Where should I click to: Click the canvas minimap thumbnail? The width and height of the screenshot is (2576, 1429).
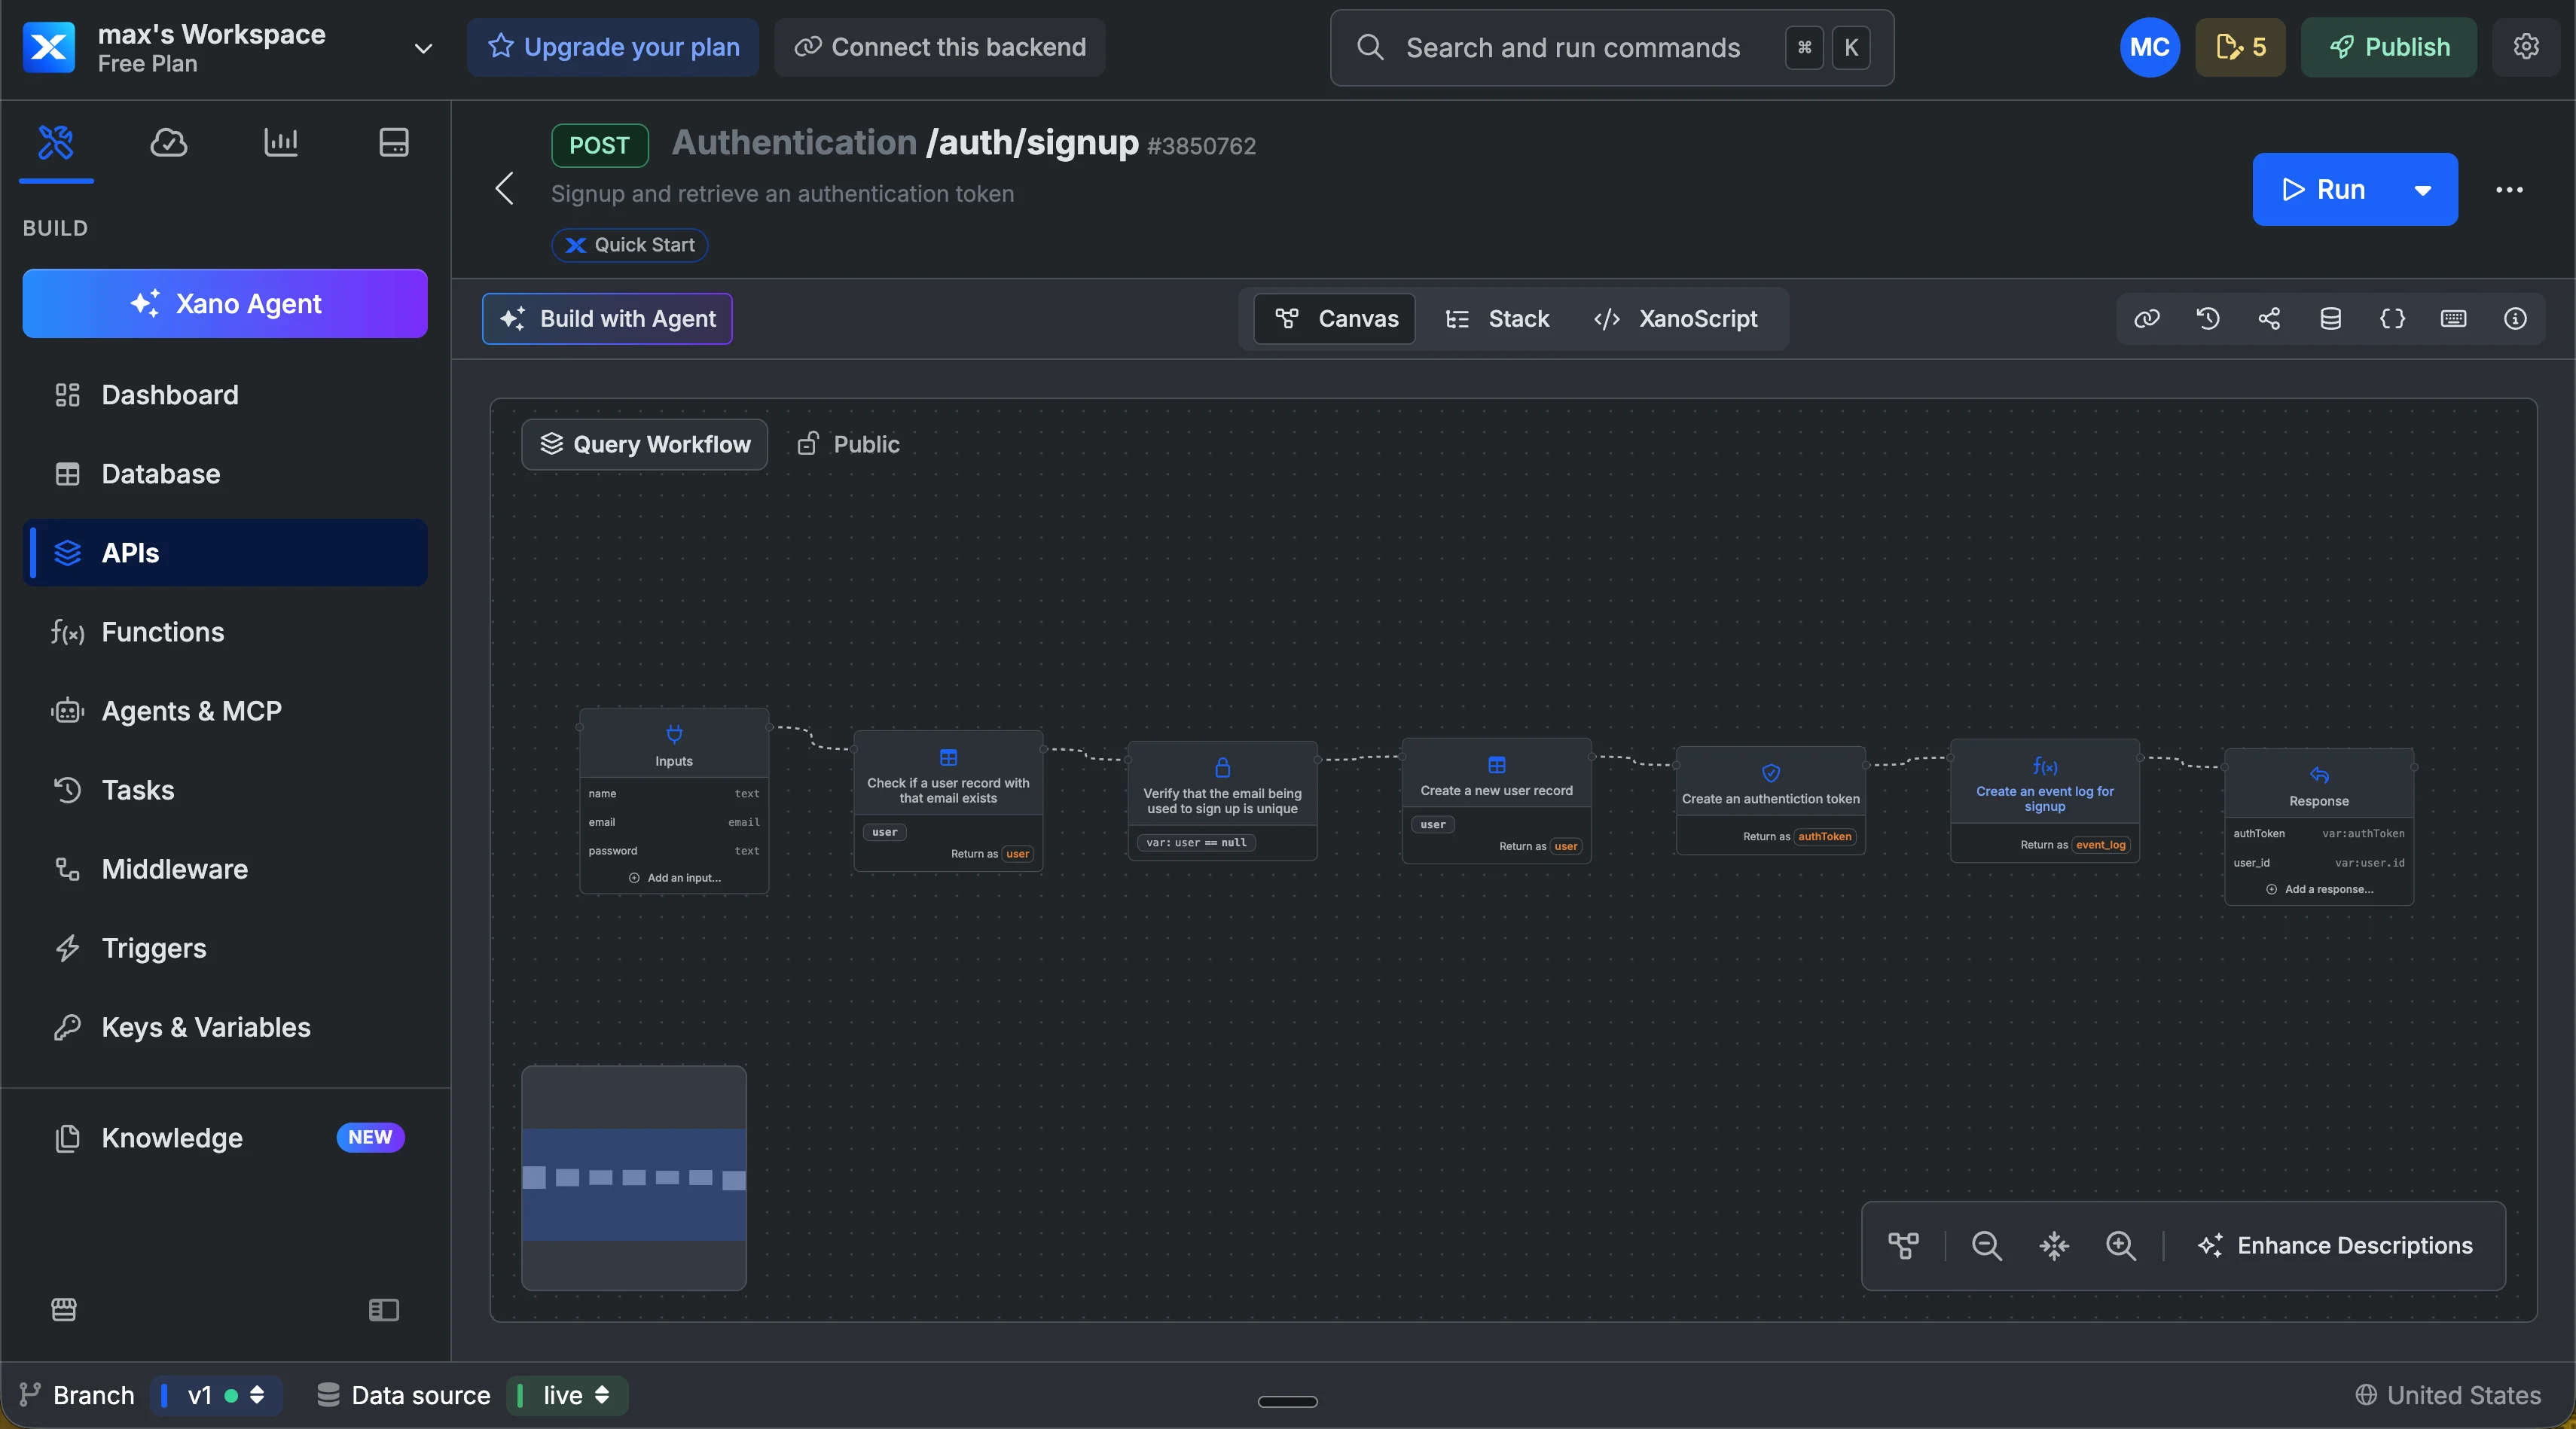(x=634, y=1178)
